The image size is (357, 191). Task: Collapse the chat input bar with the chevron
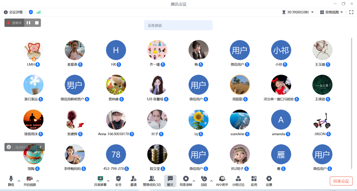tap(40, 147)
